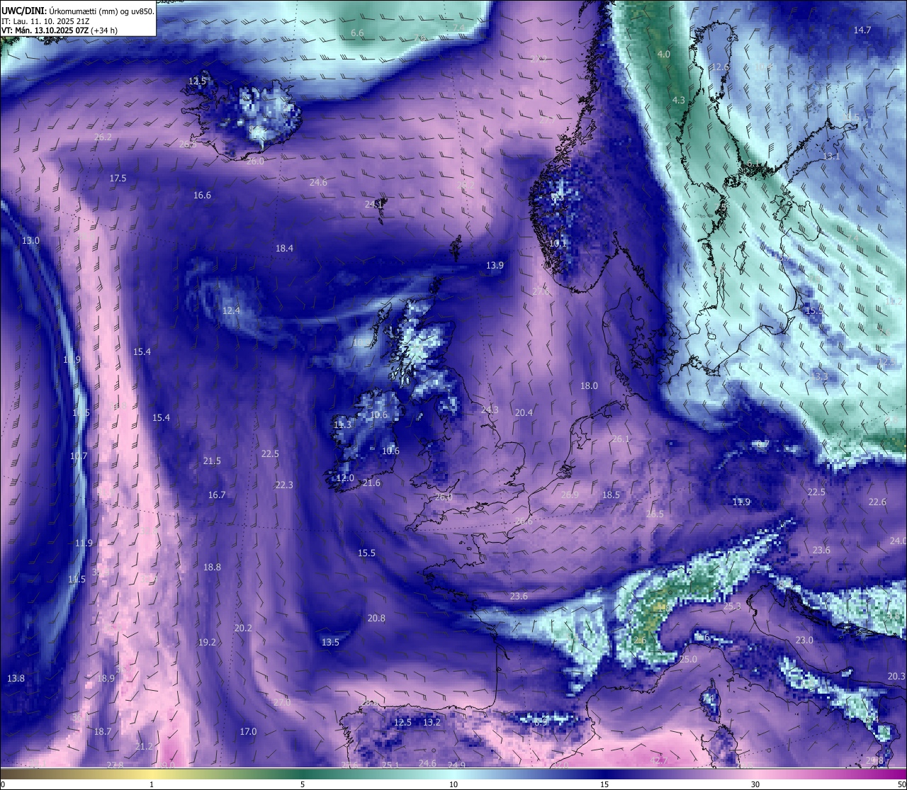Click the 13.1 value label
The height and width of the screenshot is (790, 907).
coord(831,156)
